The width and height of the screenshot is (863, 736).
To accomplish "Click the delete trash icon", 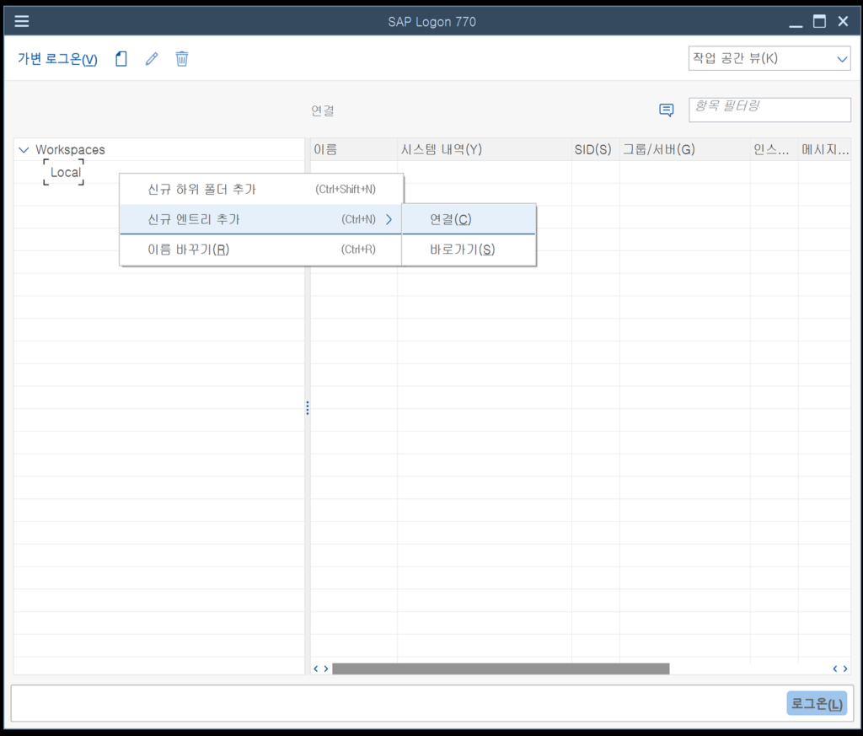I will tap(182, 58).
